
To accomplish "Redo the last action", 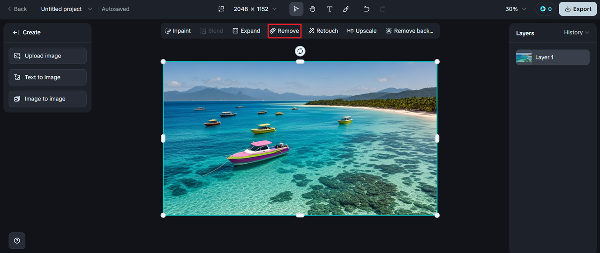I will pos(382,9).
